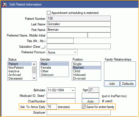Image resolution: width=139 pixels, height=117 pixels.
Task: Click the Open Dental window icon in title bar
Action: pos(4,4)
